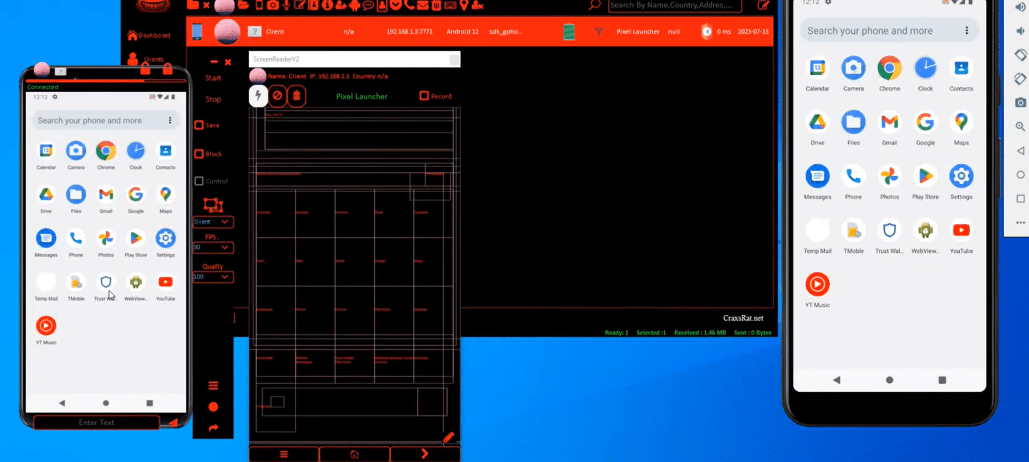
Task: Check the Record checkbox
Action: point(424,96)
